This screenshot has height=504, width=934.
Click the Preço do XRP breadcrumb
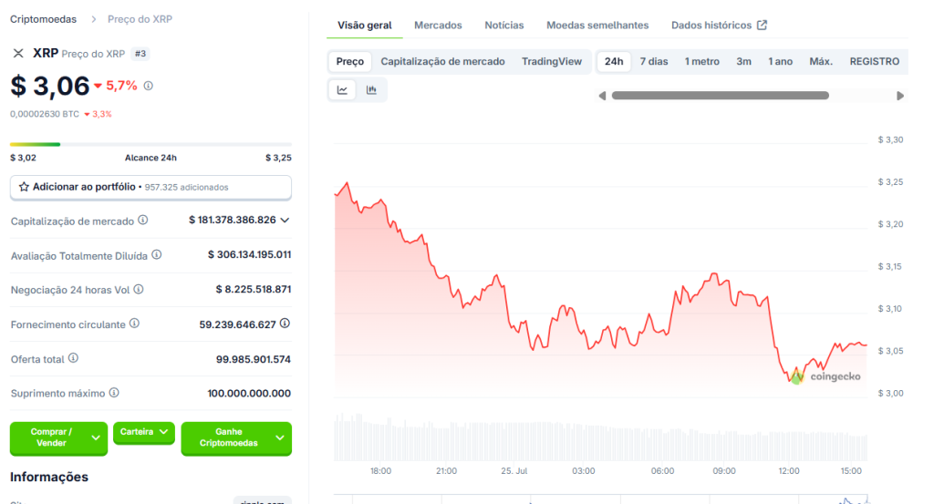(140, 19)
